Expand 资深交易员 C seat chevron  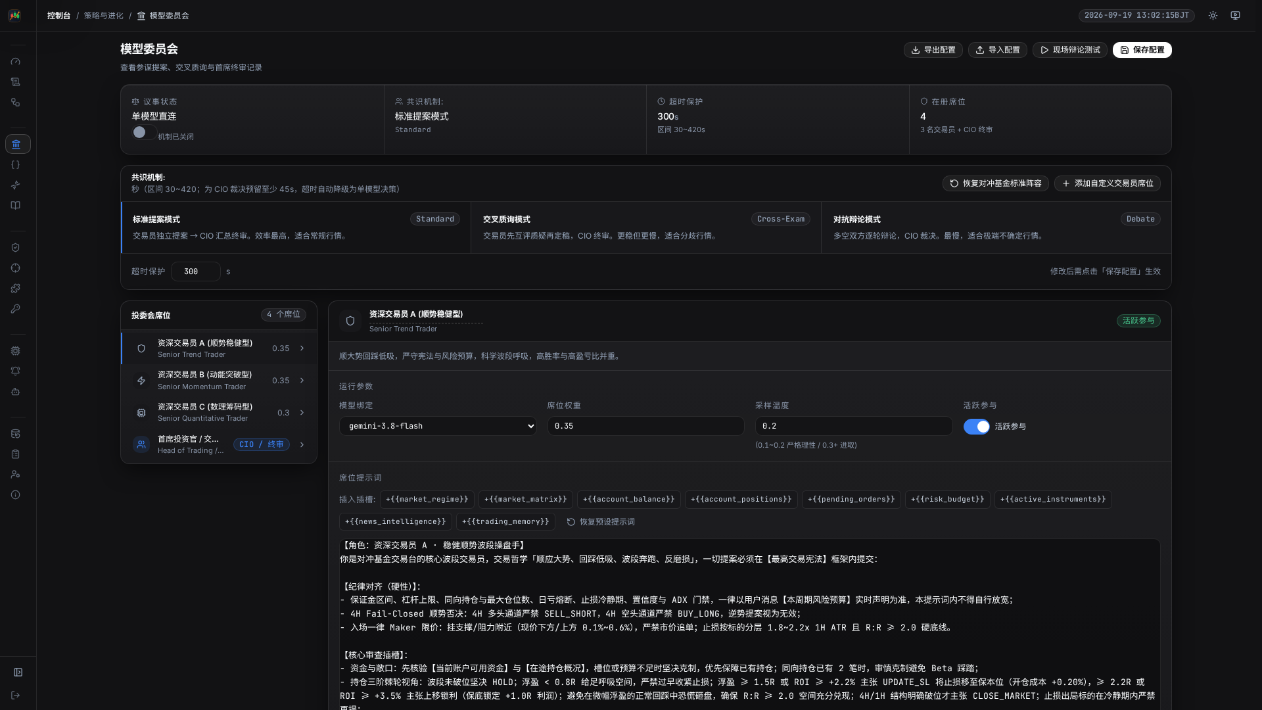[x=302, y=413]
